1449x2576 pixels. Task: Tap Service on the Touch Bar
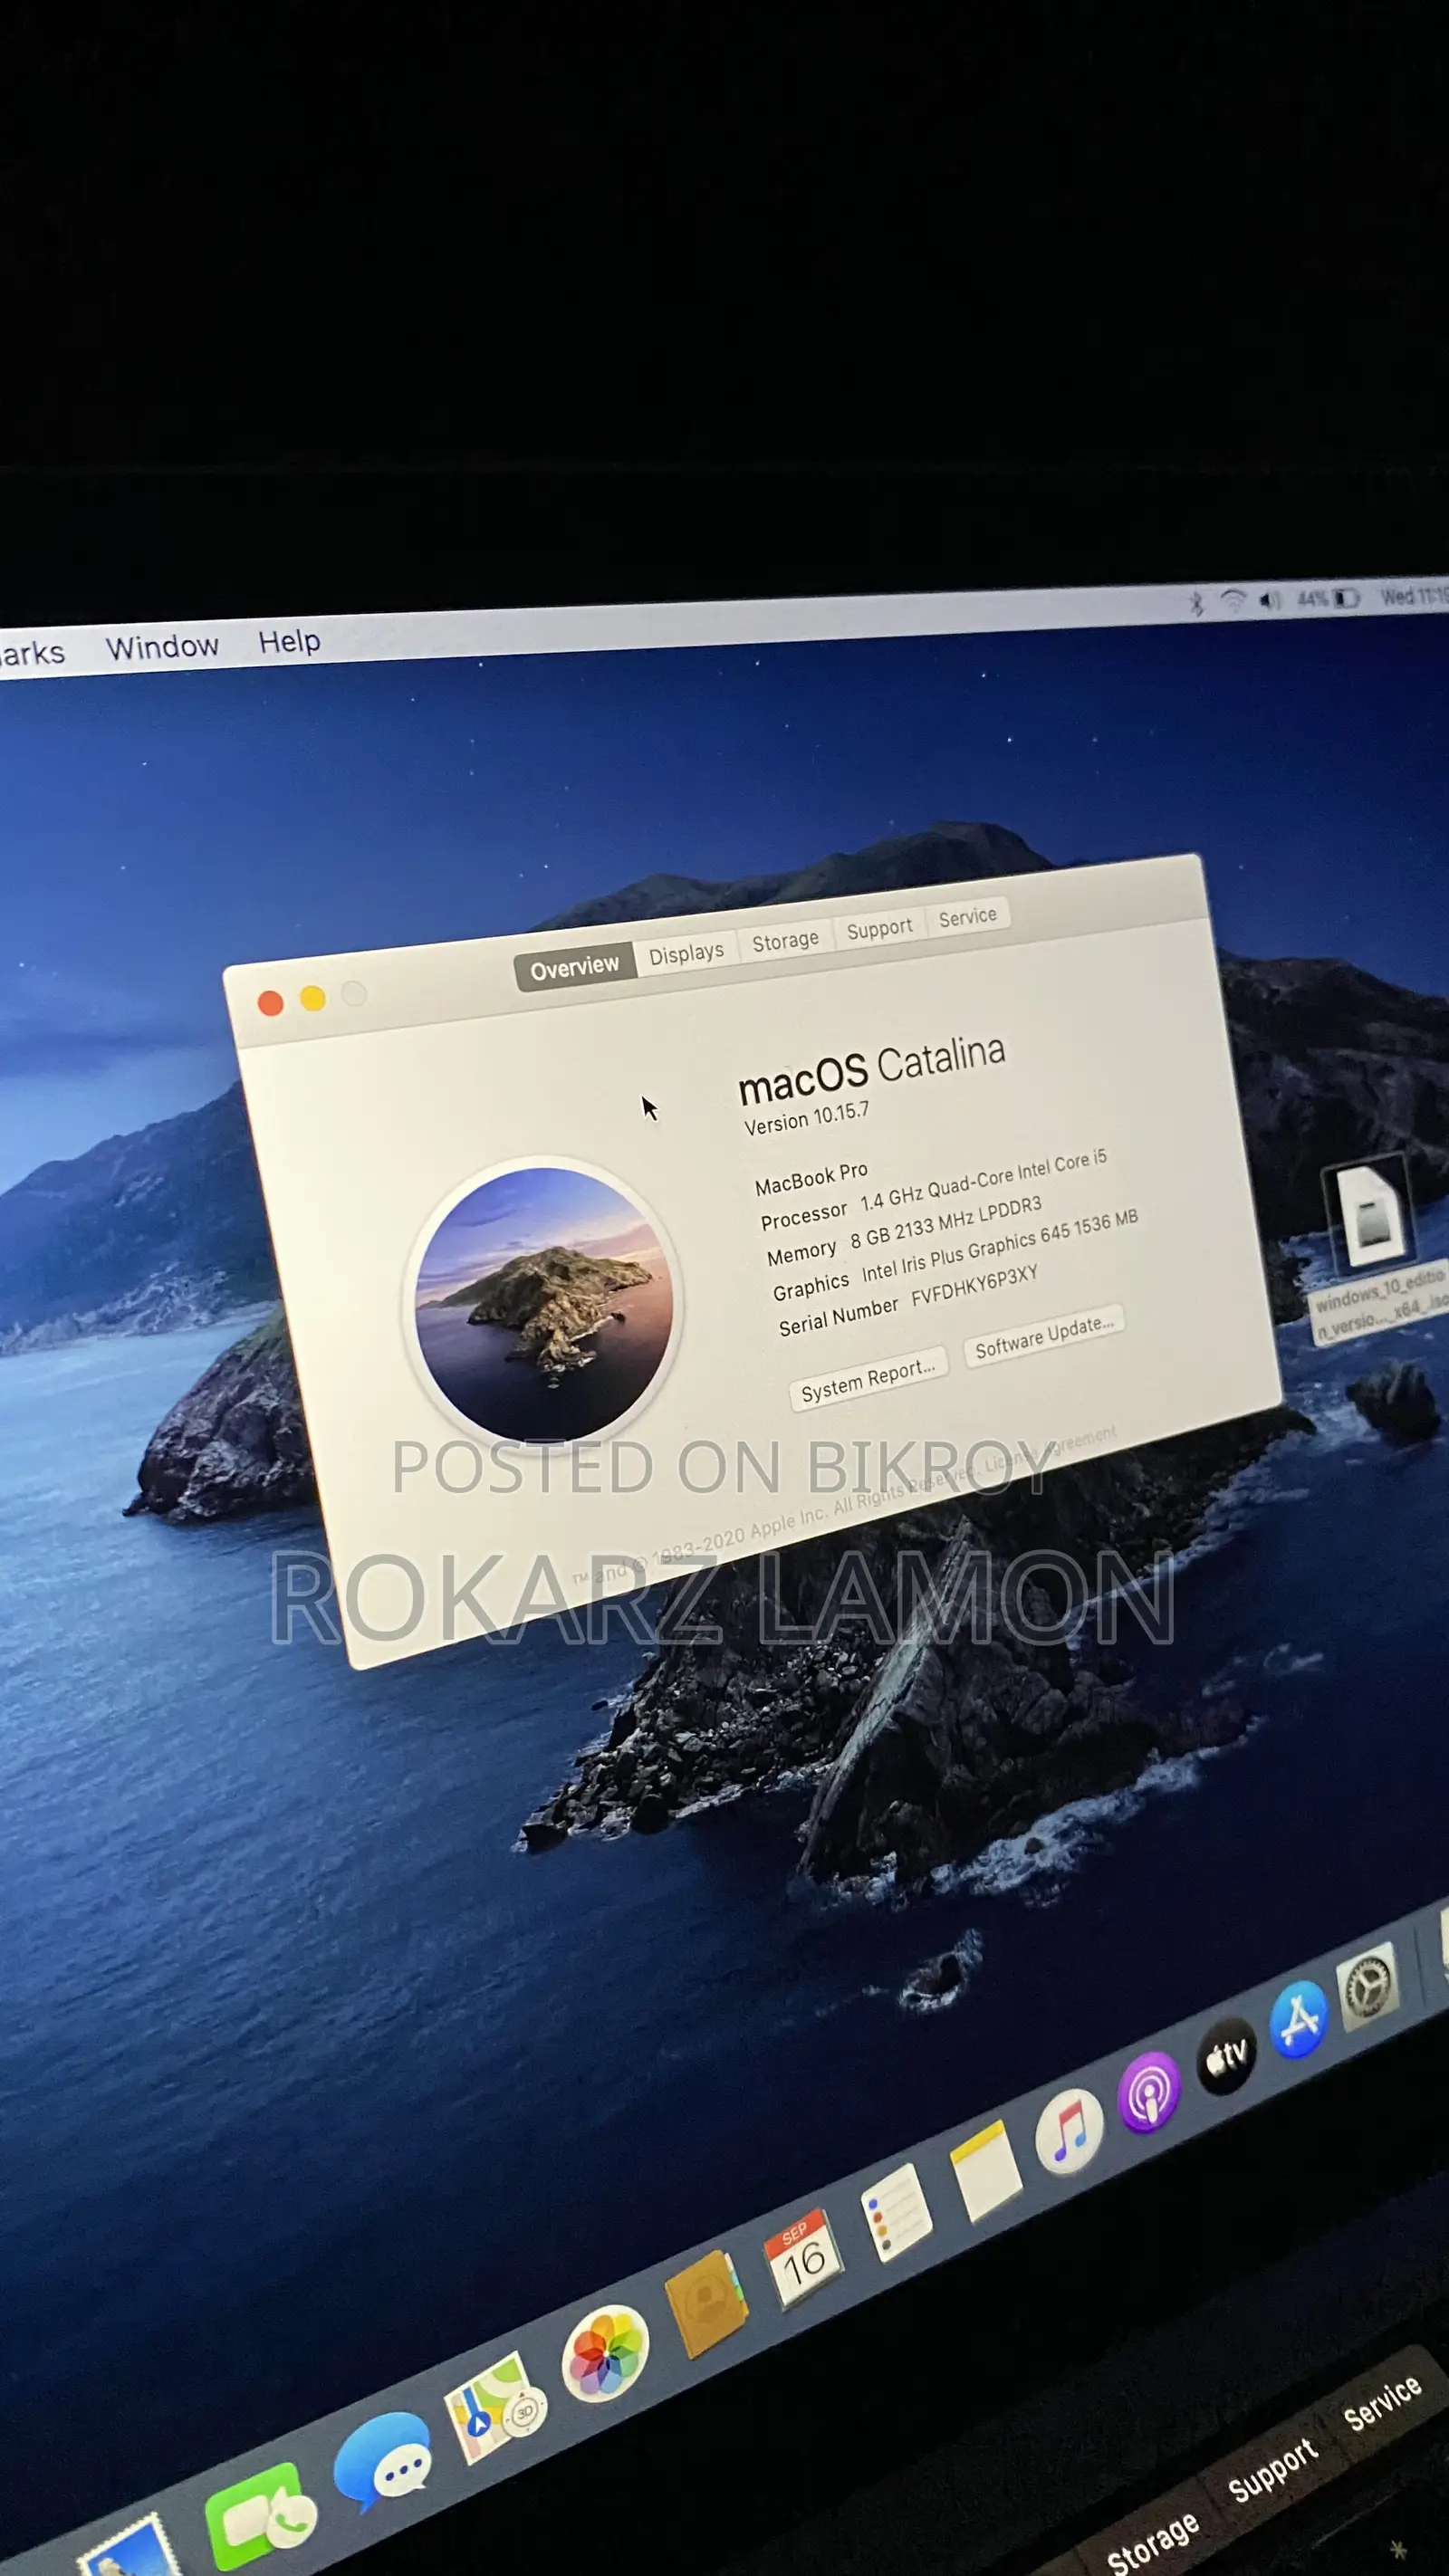[1382, 2403]
